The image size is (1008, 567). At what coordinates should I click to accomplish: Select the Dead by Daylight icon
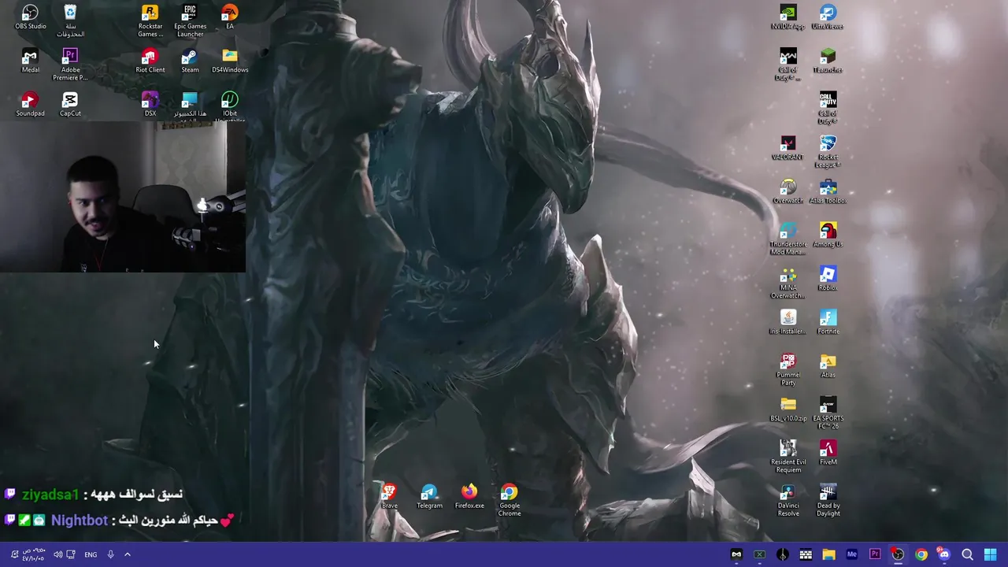click(828, 500)
